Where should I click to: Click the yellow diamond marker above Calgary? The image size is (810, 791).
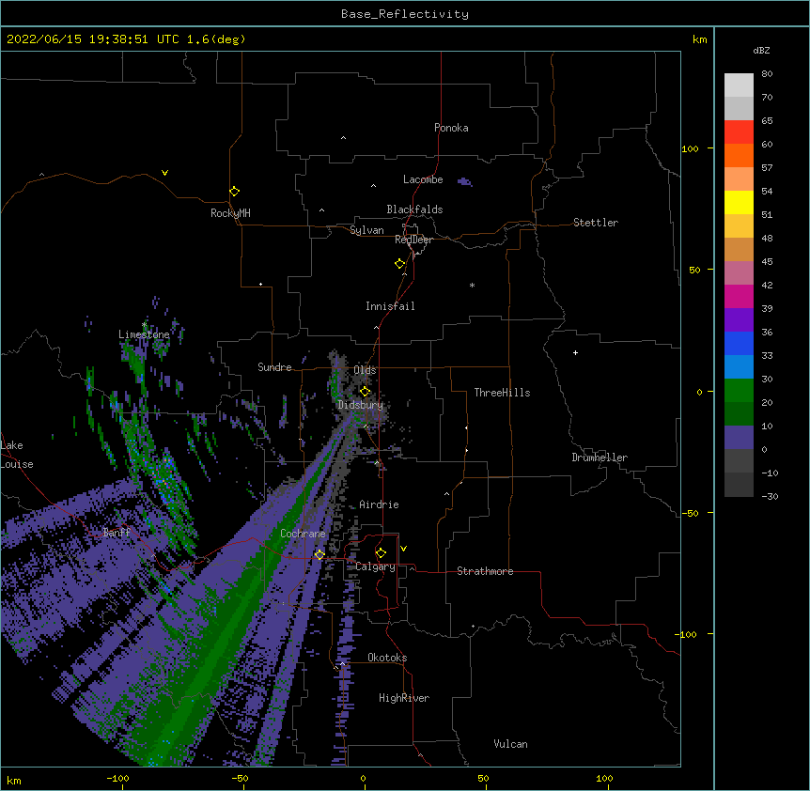click(x=381, y=553)
